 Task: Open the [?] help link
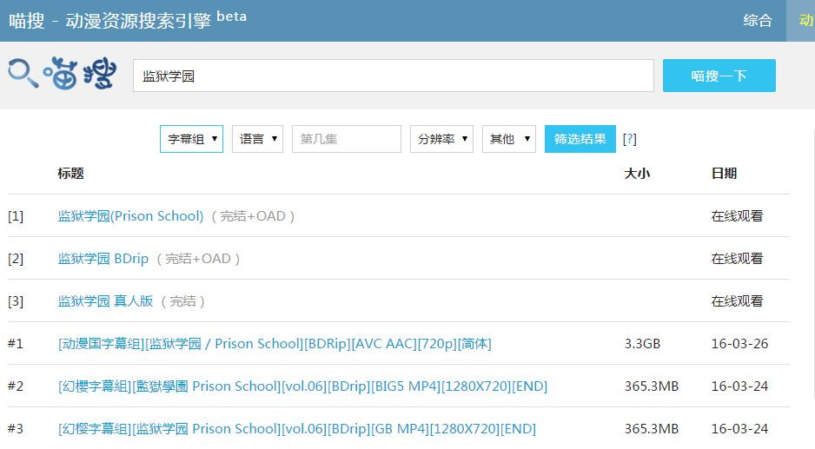[629, 139]
